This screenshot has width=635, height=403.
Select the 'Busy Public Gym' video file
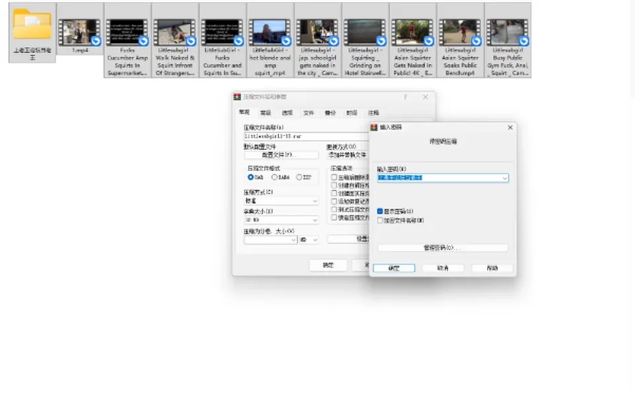507,40
